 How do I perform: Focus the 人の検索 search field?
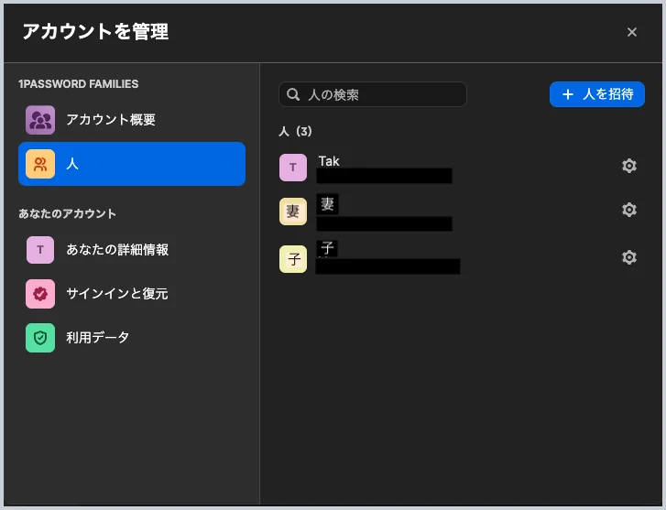tap(373, 94)
